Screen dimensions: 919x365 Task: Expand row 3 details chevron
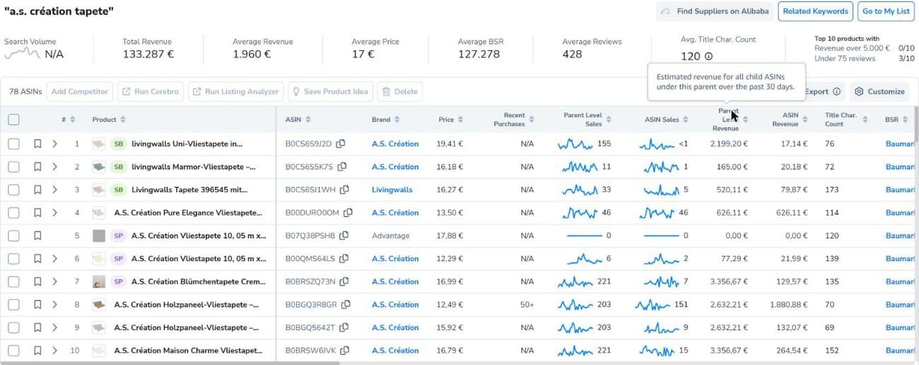pyautogui.click(x=54, y=190)
